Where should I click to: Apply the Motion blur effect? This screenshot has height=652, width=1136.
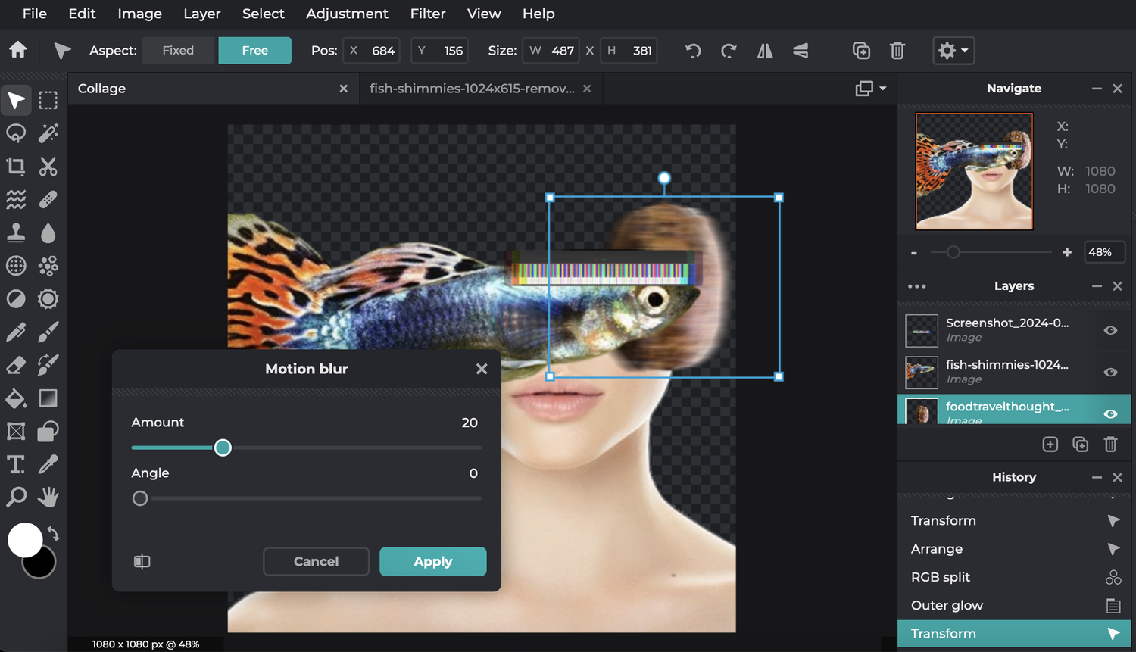pyautogui.click(x=432, y=561)
